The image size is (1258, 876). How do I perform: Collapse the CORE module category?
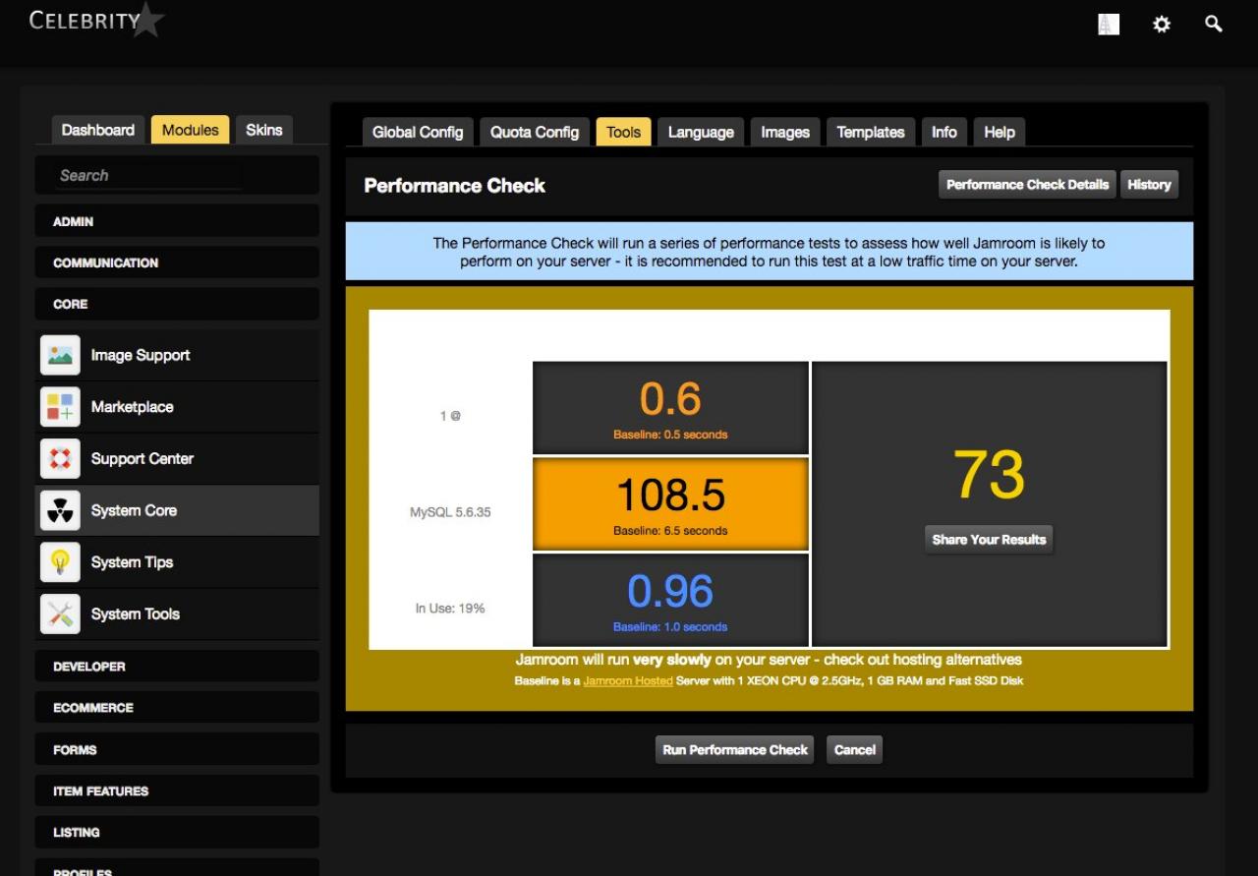177,304
